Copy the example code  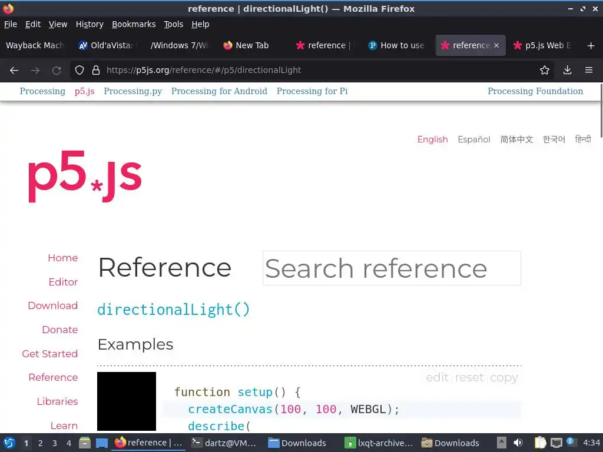[504, 378]
